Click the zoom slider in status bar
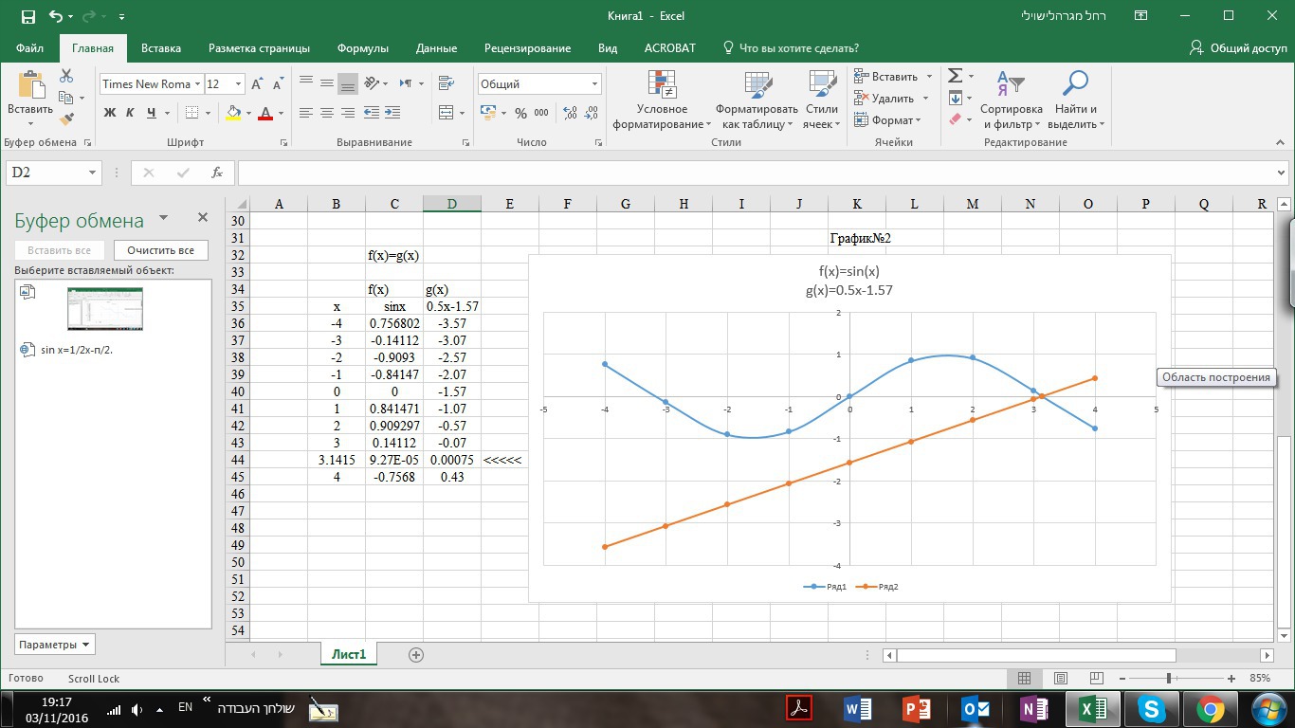This screenshot has width=1295, height=728. 1169,678
